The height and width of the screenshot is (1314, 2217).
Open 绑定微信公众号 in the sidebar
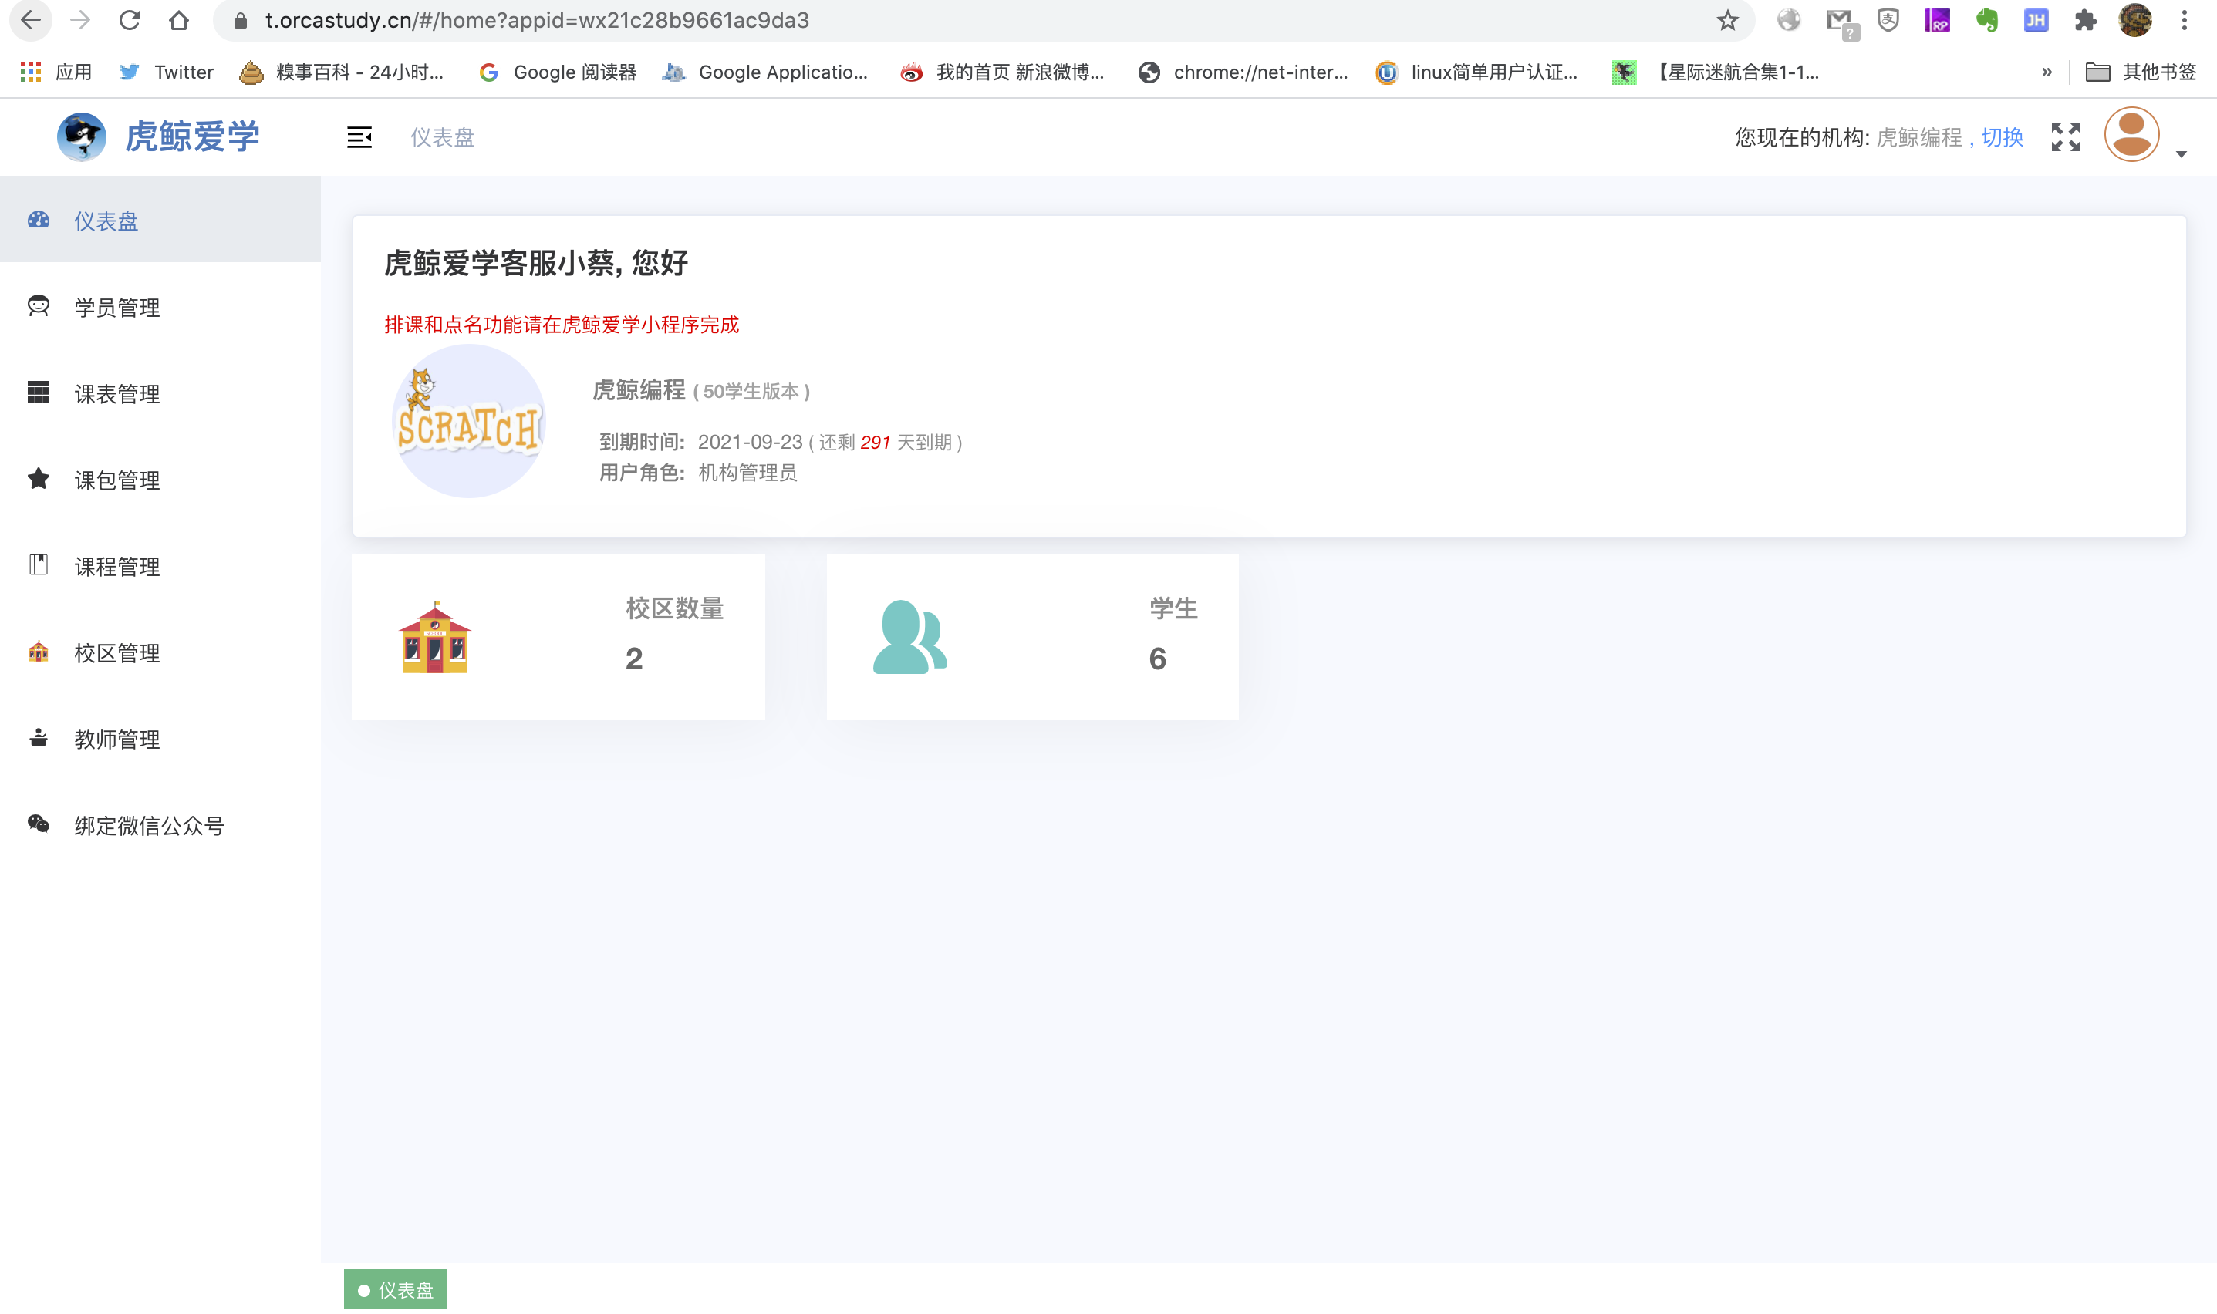[160, 824]
